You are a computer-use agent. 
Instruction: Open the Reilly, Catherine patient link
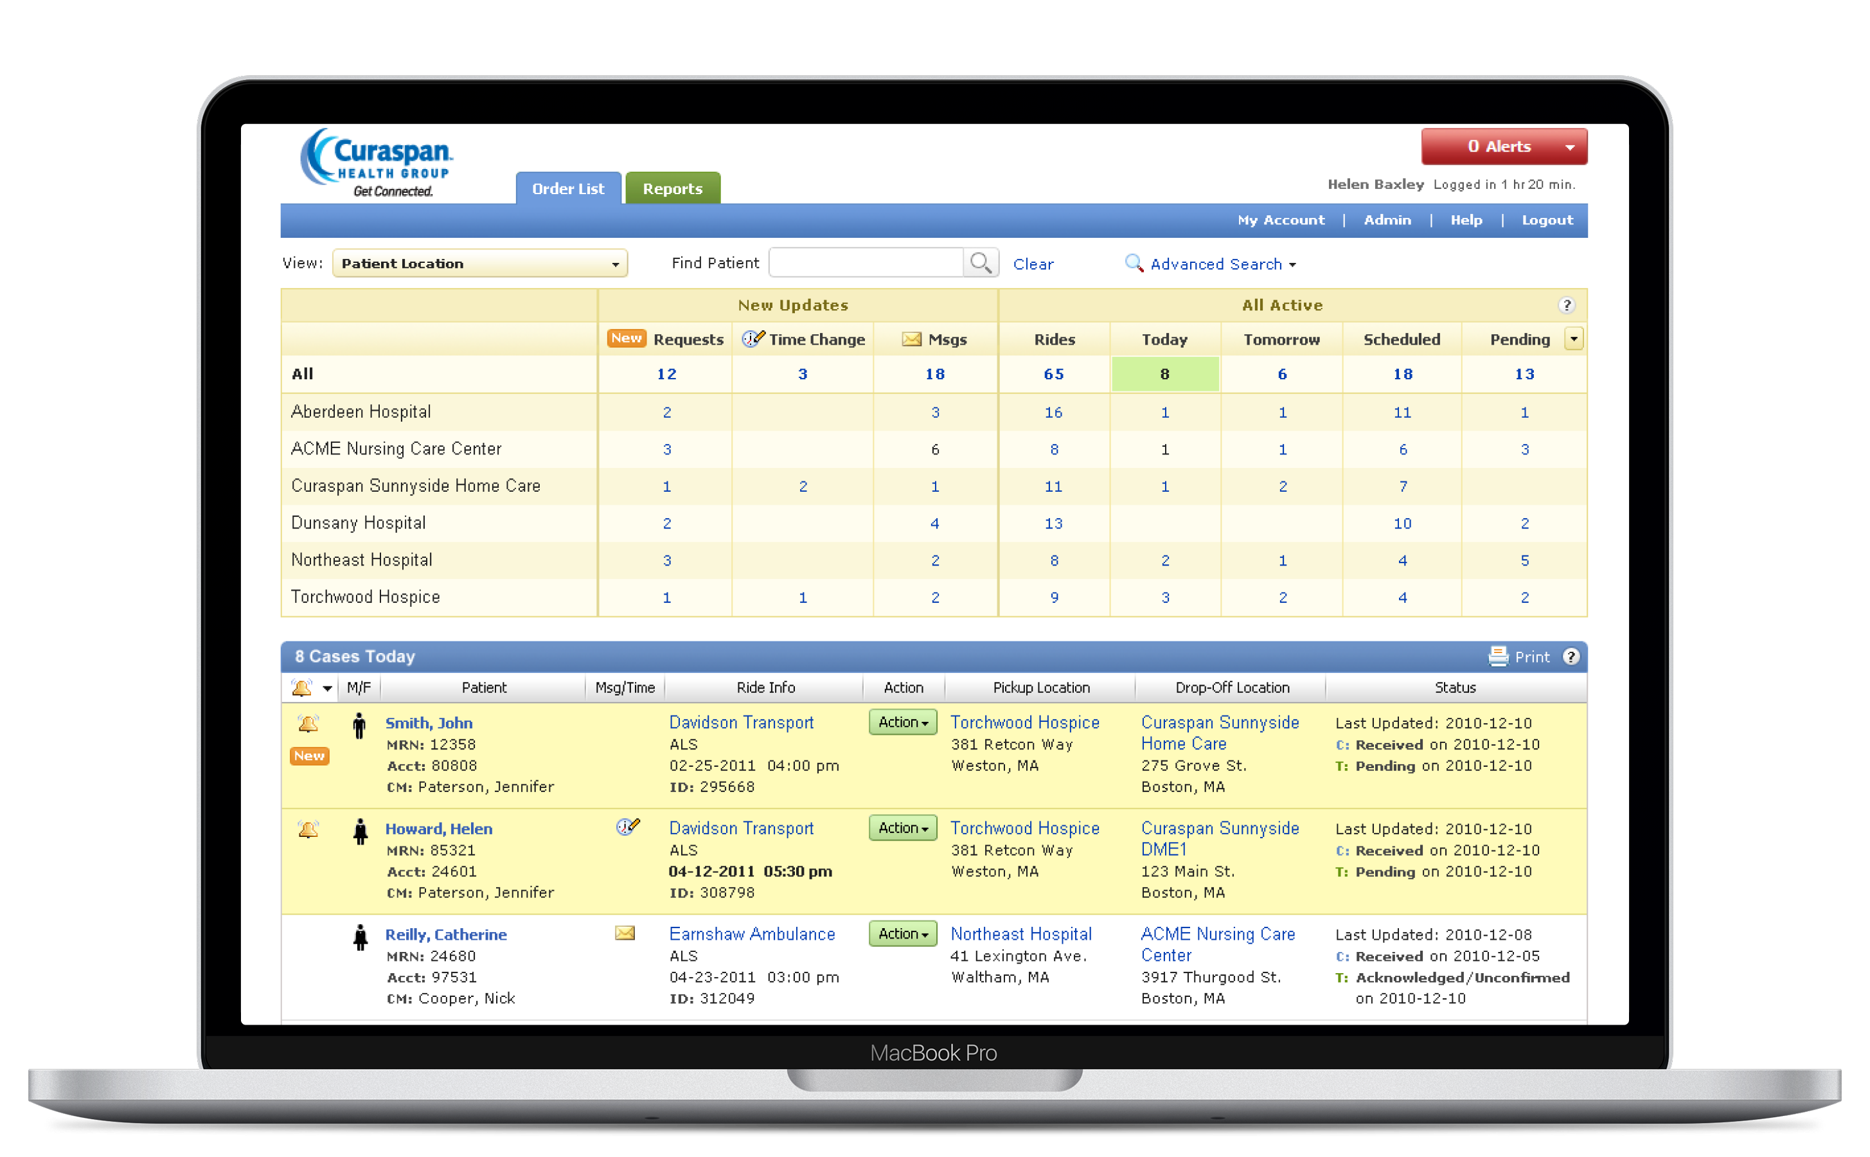(x=446, y=935)
